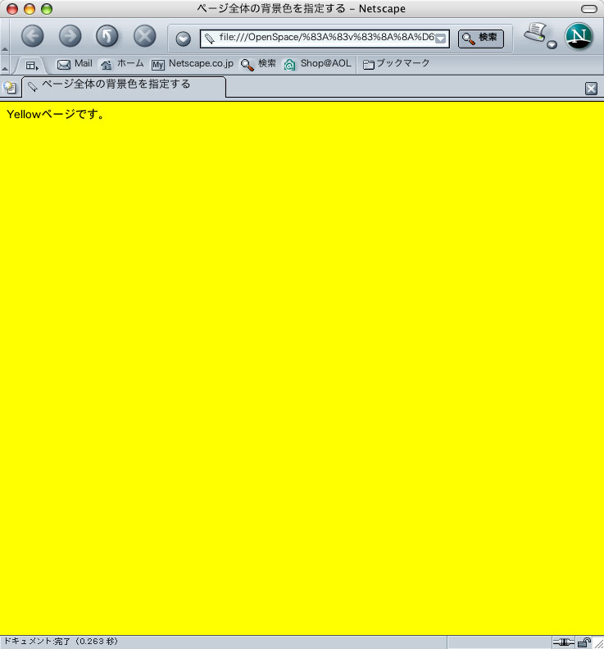Select the ページ全体の背景色を指定する tab
The image size is (604, 649).
tap(124, 86)
